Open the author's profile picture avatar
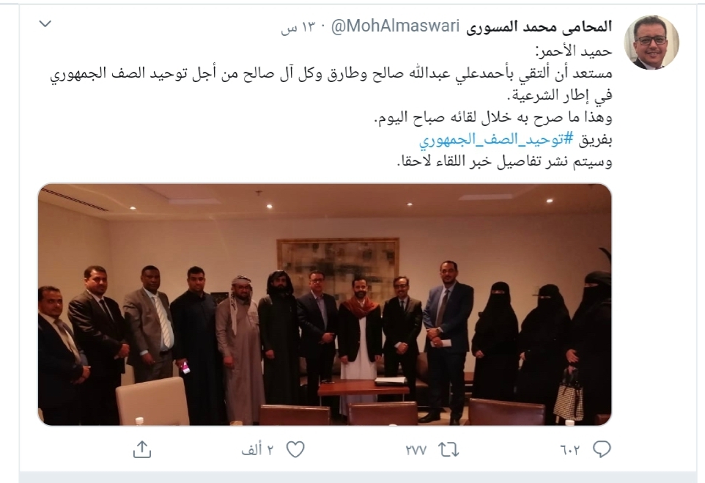Viewport: 705px width, 483px height. coord(651,43)
